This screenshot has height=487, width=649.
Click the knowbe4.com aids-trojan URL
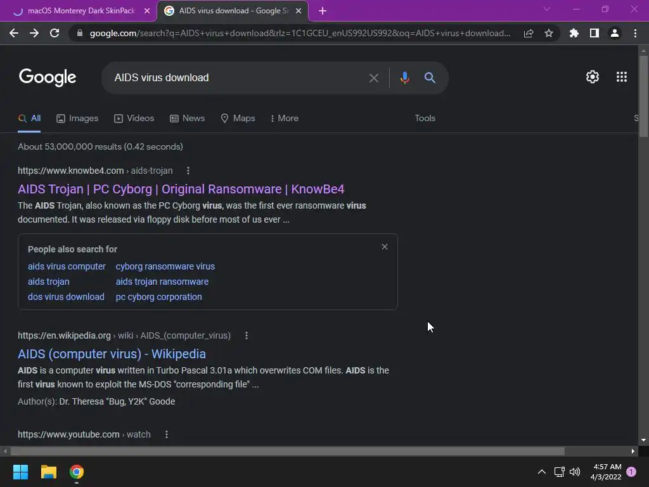[95, 171]
